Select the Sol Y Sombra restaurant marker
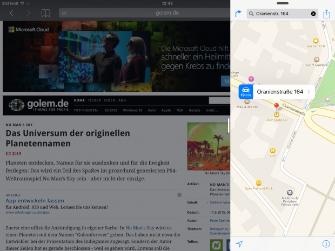The height and width of the screenshot is (251, 335). [x=317, y=59]
